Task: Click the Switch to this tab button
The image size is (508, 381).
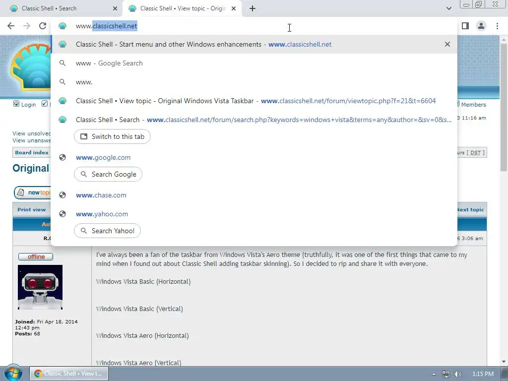Action: [112, 136]
